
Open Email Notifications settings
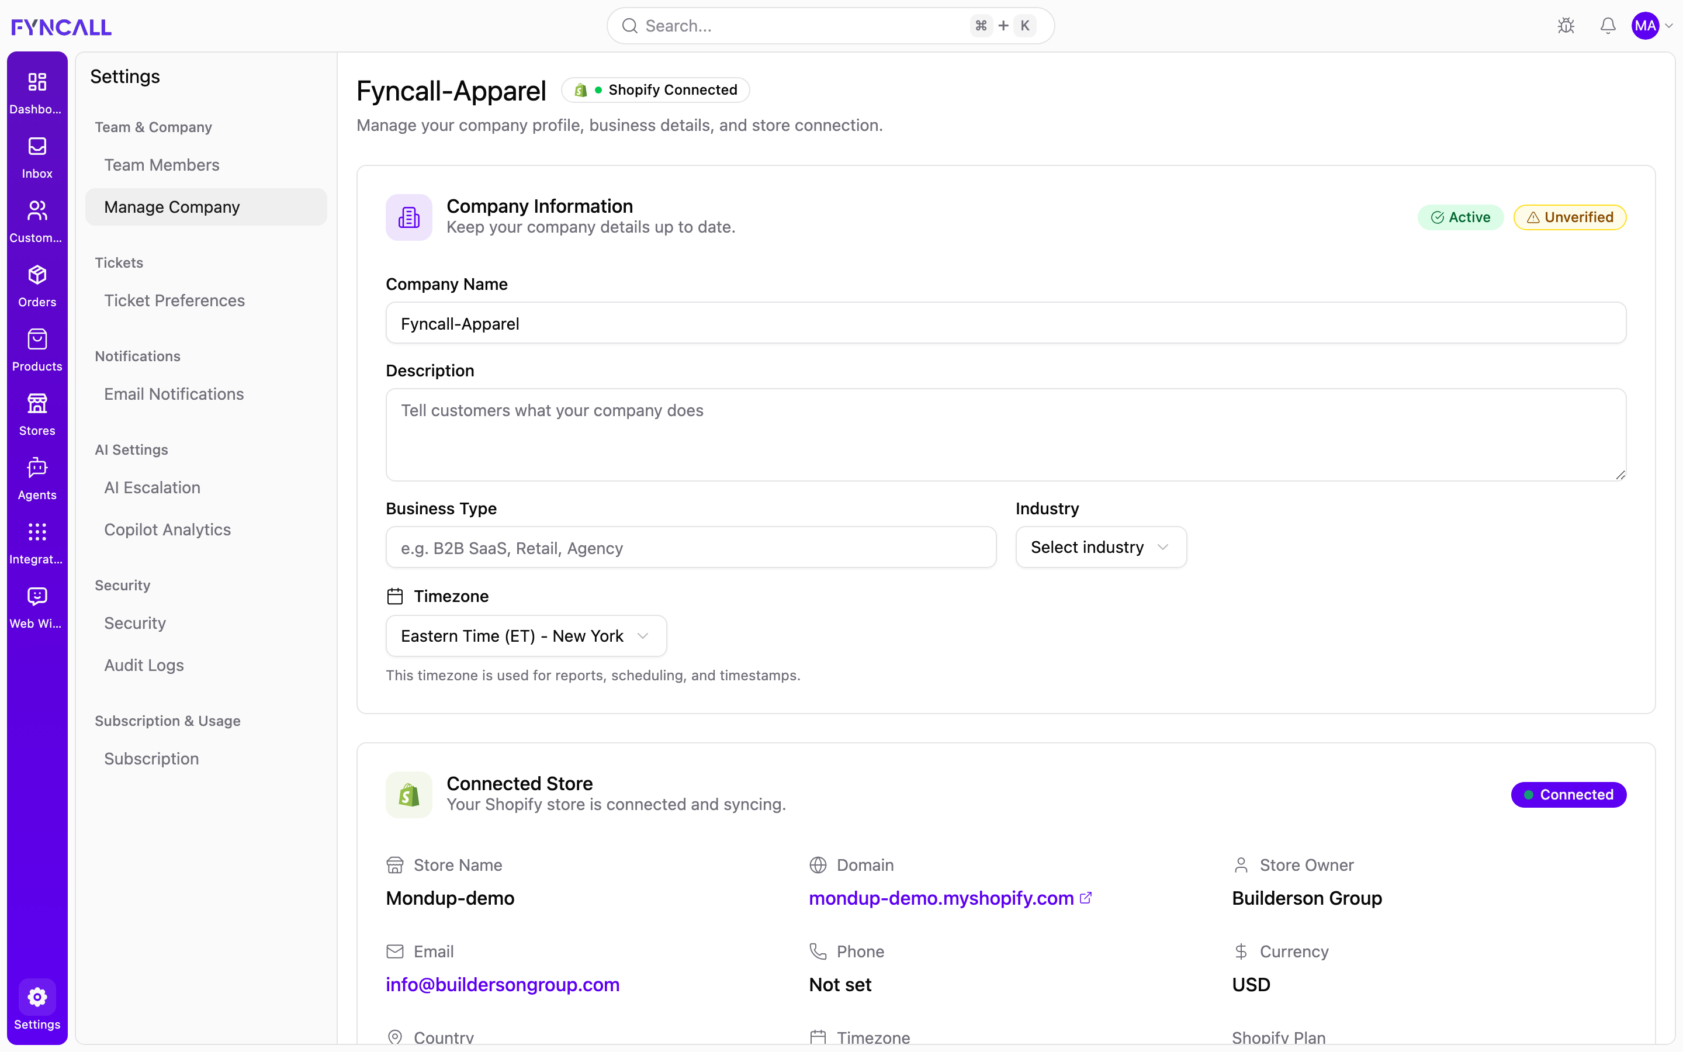206,394
